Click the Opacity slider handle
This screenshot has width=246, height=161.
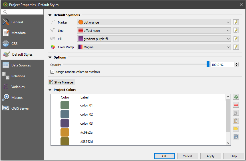[208, 65]
